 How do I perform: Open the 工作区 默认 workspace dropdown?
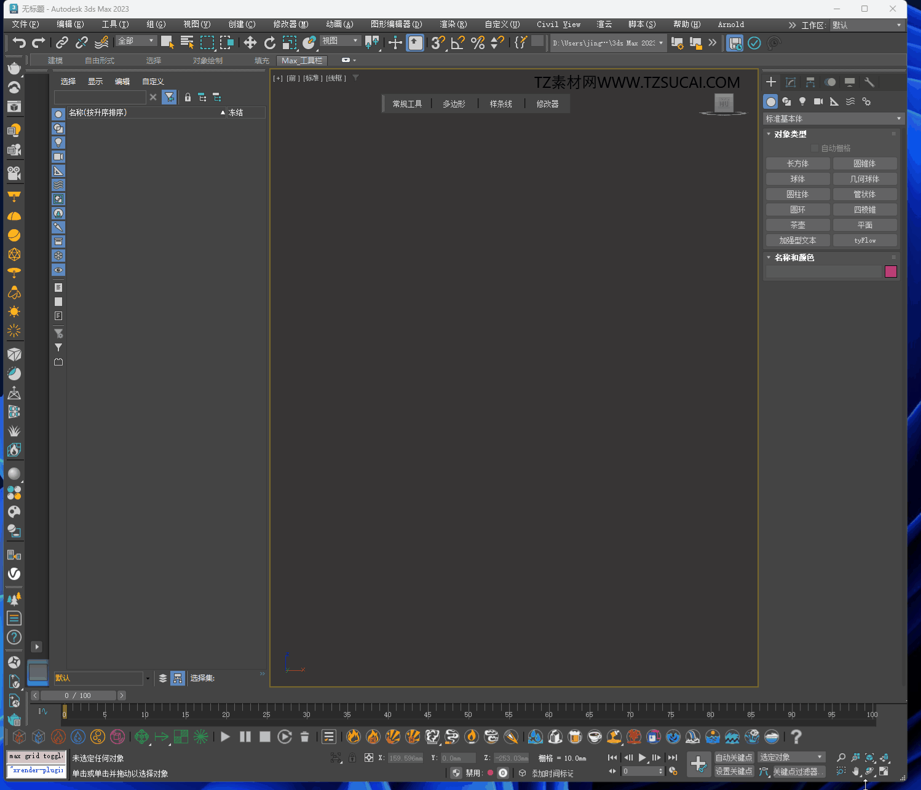(x=866, y=25)
